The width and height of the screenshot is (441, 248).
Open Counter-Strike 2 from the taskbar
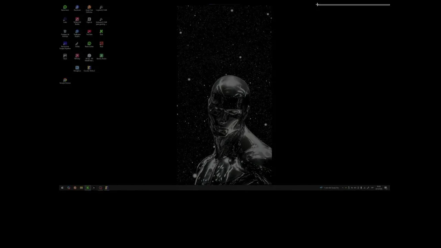pyautogui.click(x=106, y=188)
